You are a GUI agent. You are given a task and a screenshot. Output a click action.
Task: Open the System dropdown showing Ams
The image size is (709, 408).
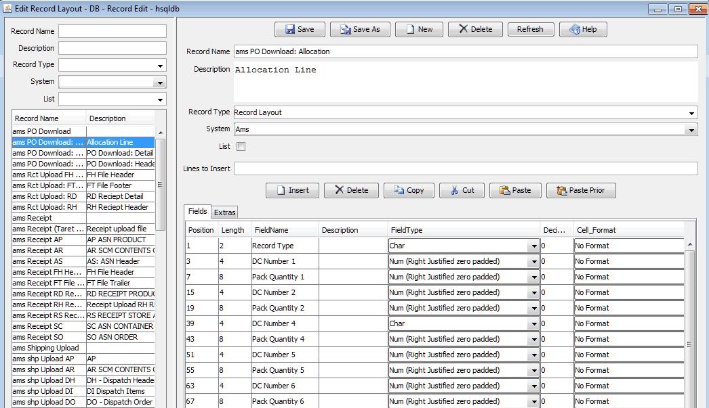[x=691, y=129]
